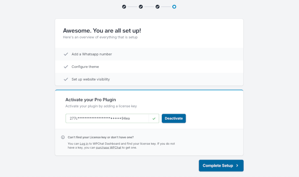Click checkmark beside Add a Whatsapp number
This screenshot has width=299, height=177.
pos(66,54)
